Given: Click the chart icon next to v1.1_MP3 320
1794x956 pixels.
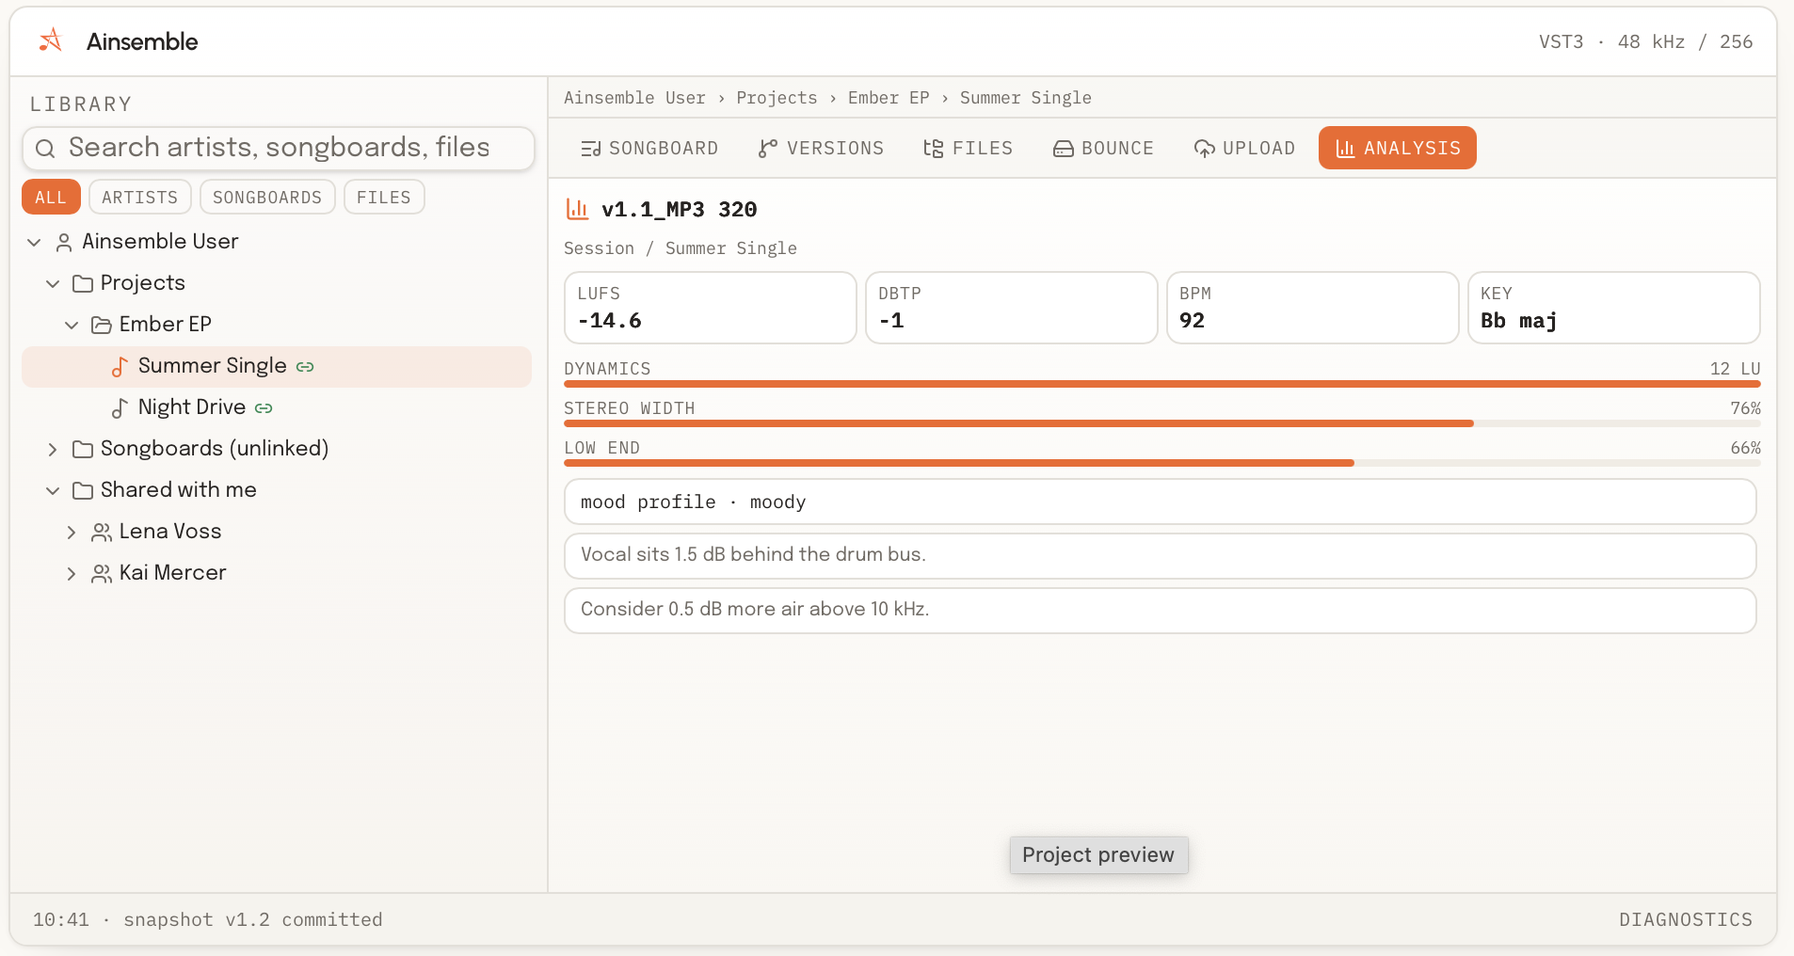Looking at the screenshot, I should click(x=577, y=209).
